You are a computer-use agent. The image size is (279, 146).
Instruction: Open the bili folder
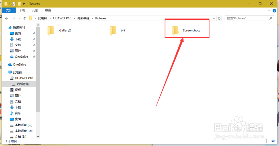pyautogui.click(x=117, y=30)
